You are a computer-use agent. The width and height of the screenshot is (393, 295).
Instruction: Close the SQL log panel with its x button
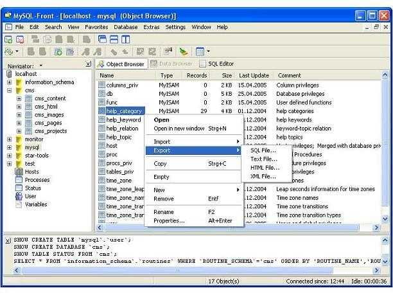8,241
